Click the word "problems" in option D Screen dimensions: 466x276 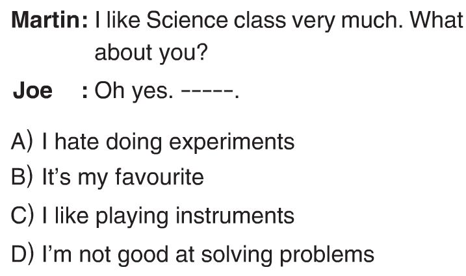[327, 255]
